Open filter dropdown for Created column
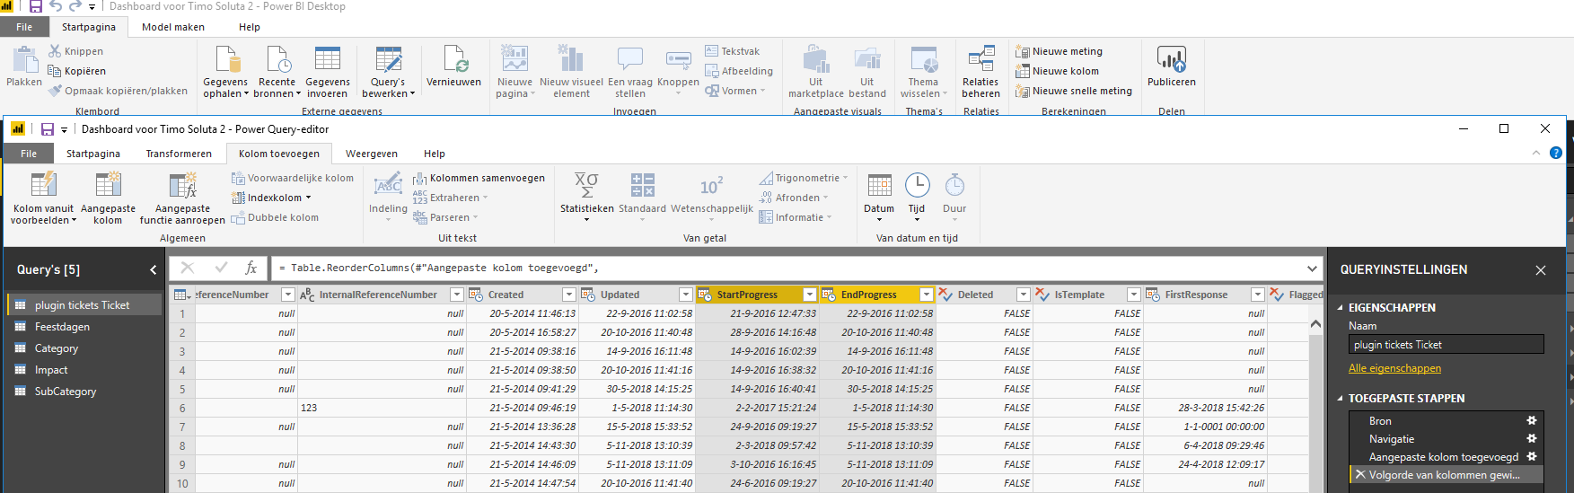Screen dimensions: 1574x493 568,295
